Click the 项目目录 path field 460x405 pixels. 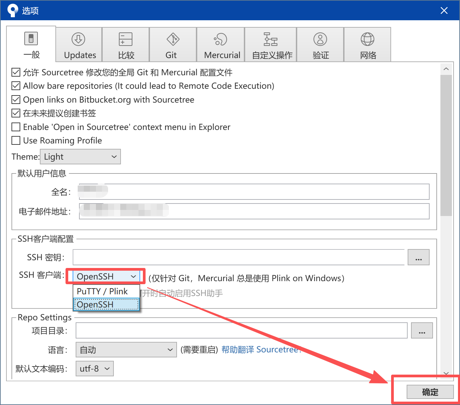pyautogui.click(x=241, y=330)
